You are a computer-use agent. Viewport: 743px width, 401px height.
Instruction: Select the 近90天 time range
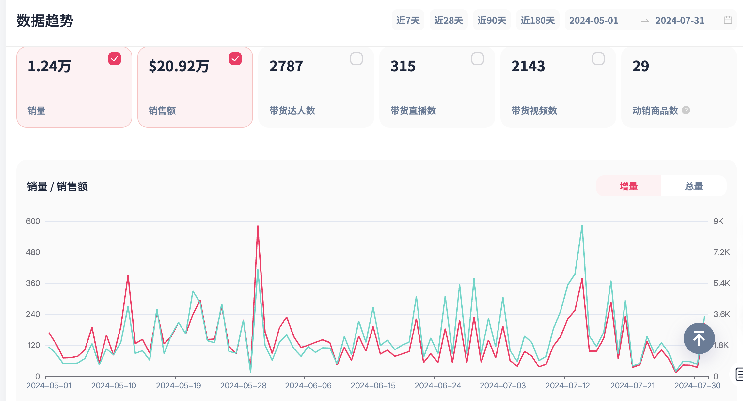point(492,21)
